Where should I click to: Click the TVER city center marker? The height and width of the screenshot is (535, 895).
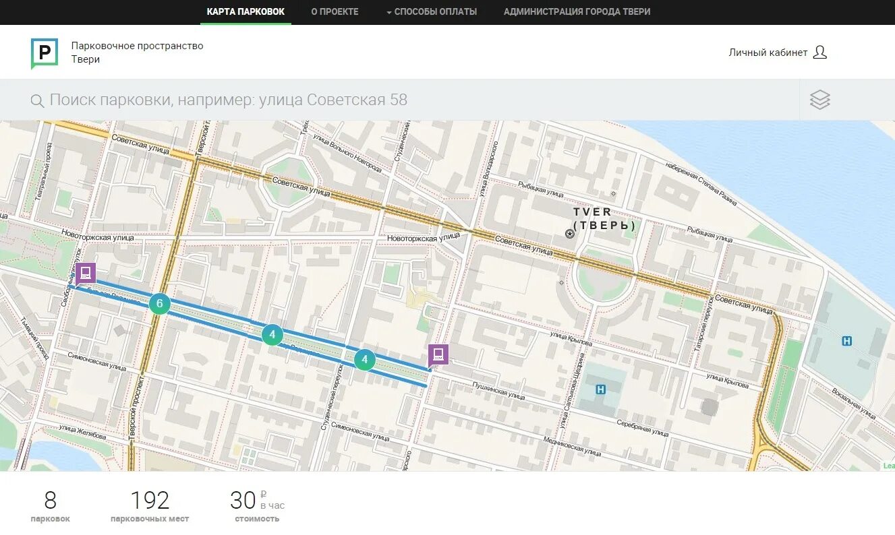[x=570, y=234]
